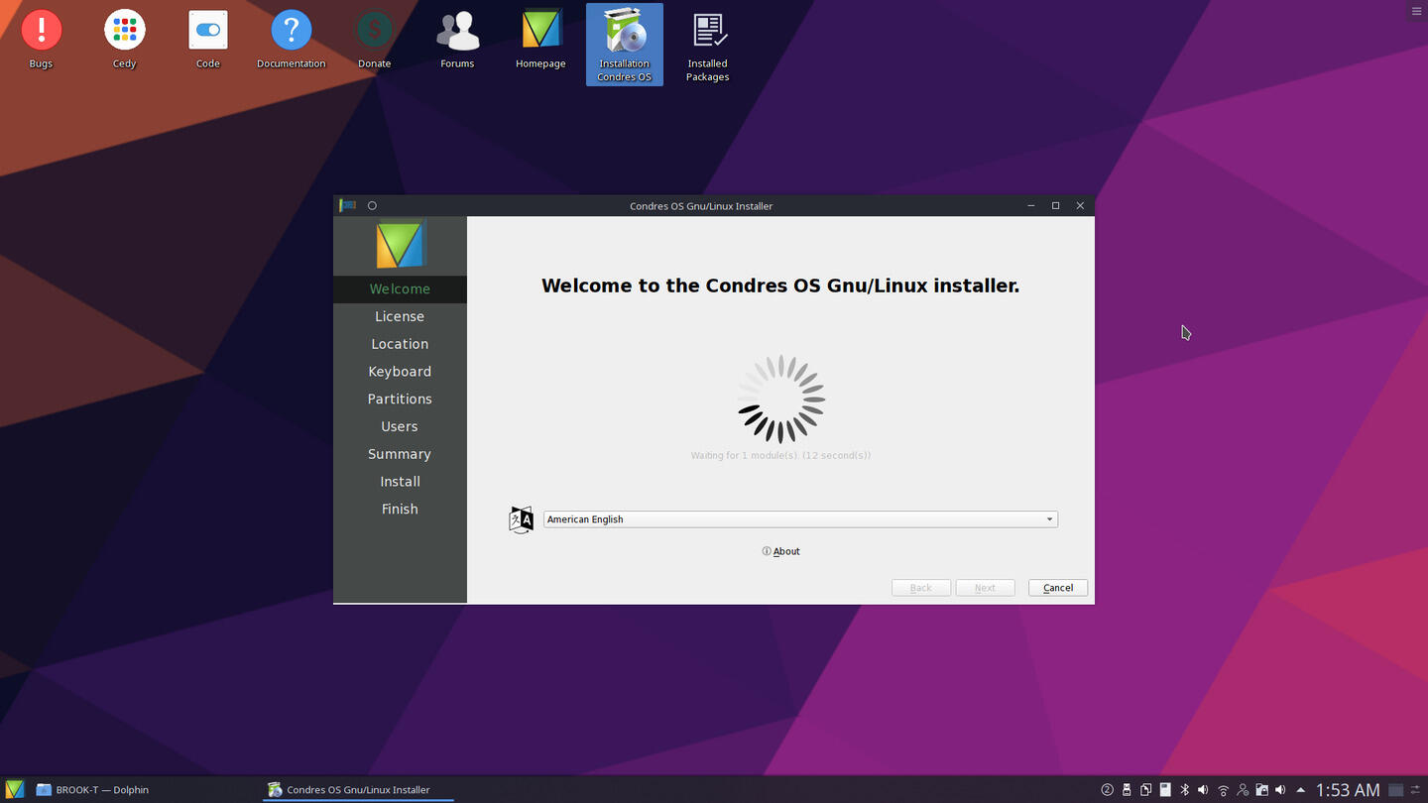This screenshot has height=803, width=1428.
Task: Click the panel settings sliders icon
Action: pos(1415,790)
